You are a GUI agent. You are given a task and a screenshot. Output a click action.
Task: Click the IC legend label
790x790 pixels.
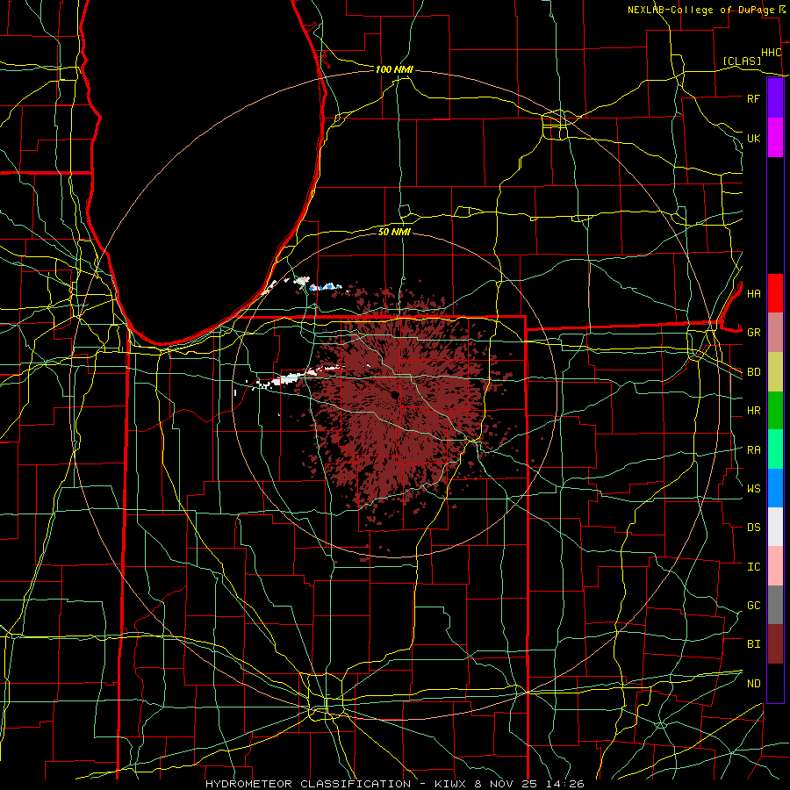point(753,567)
